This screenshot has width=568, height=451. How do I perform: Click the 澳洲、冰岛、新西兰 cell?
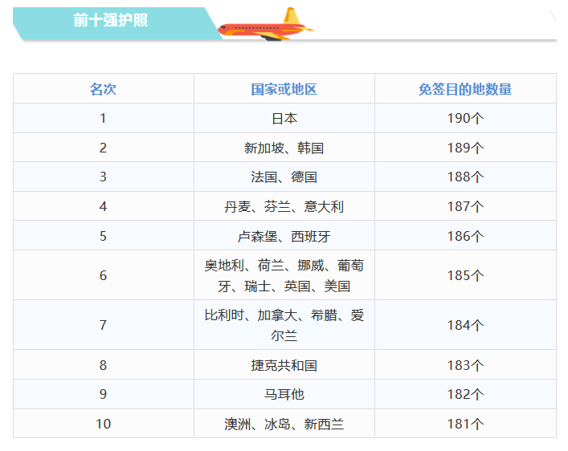[x=284, y=424]
